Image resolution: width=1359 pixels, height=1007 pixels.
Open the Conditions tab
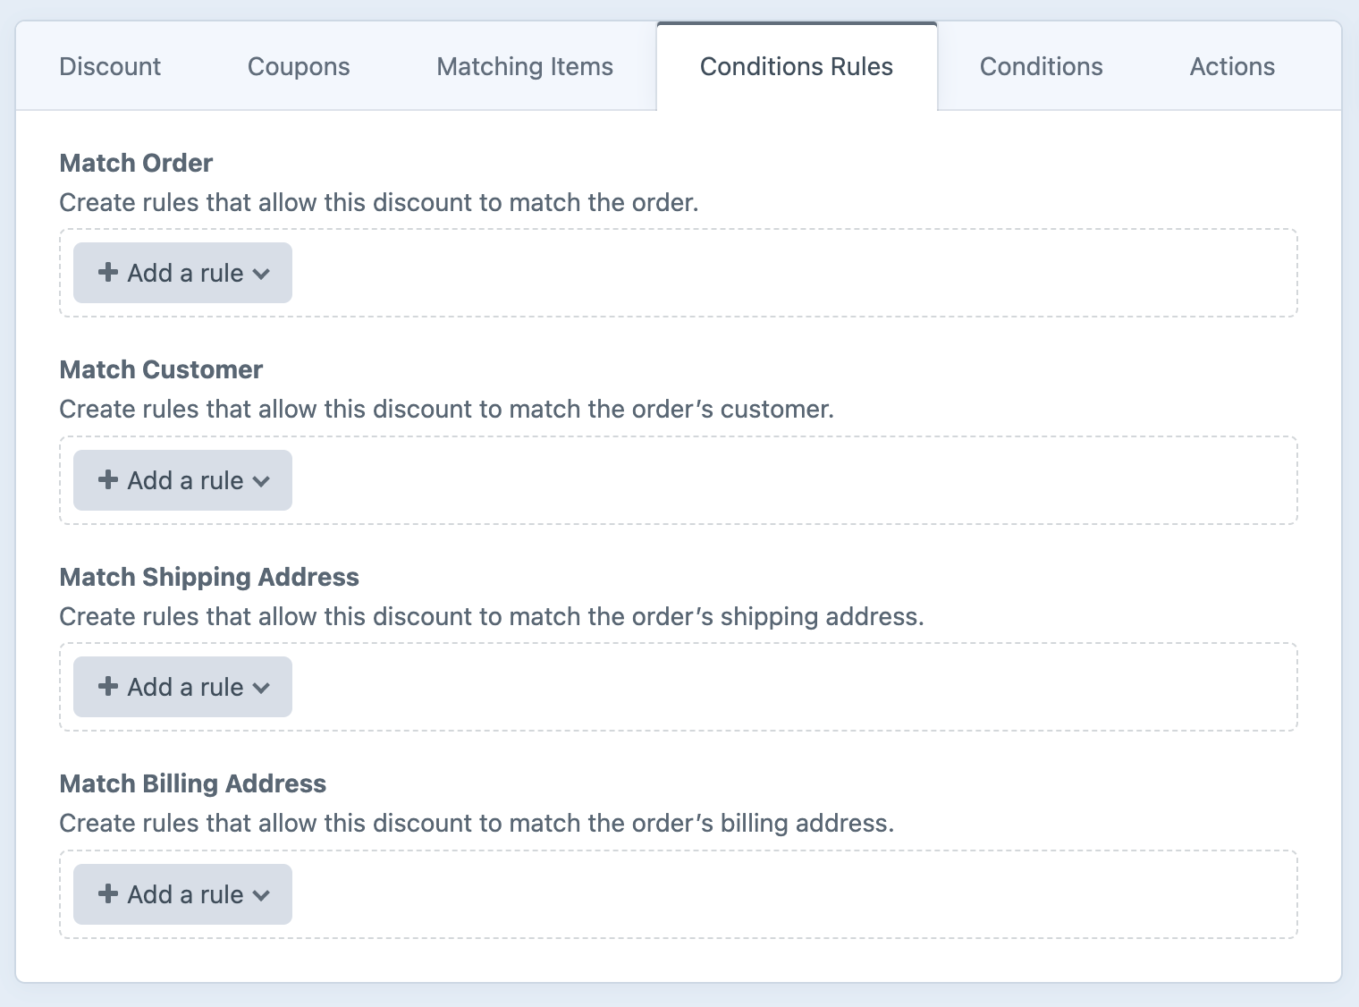click(1041, 66)
